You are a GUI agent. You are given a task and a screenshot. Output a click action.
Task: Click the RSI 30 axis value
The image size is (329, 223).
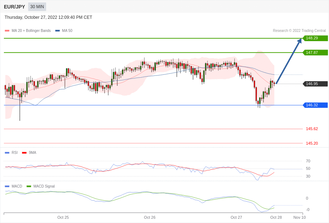308,176
